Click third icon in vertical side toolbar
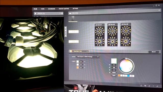 [66, 33]
